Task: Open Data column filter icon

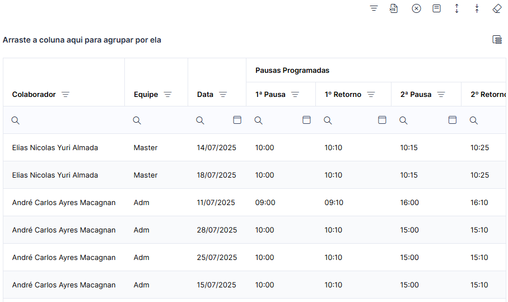Action: [x=223, y=94]
